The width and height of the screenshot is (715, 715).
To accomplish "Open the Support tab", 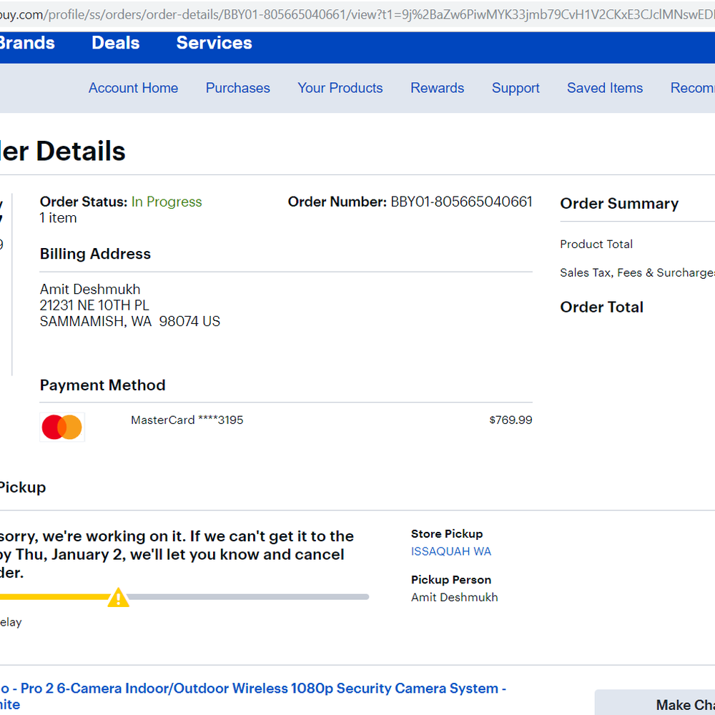I will click(516, 88).
